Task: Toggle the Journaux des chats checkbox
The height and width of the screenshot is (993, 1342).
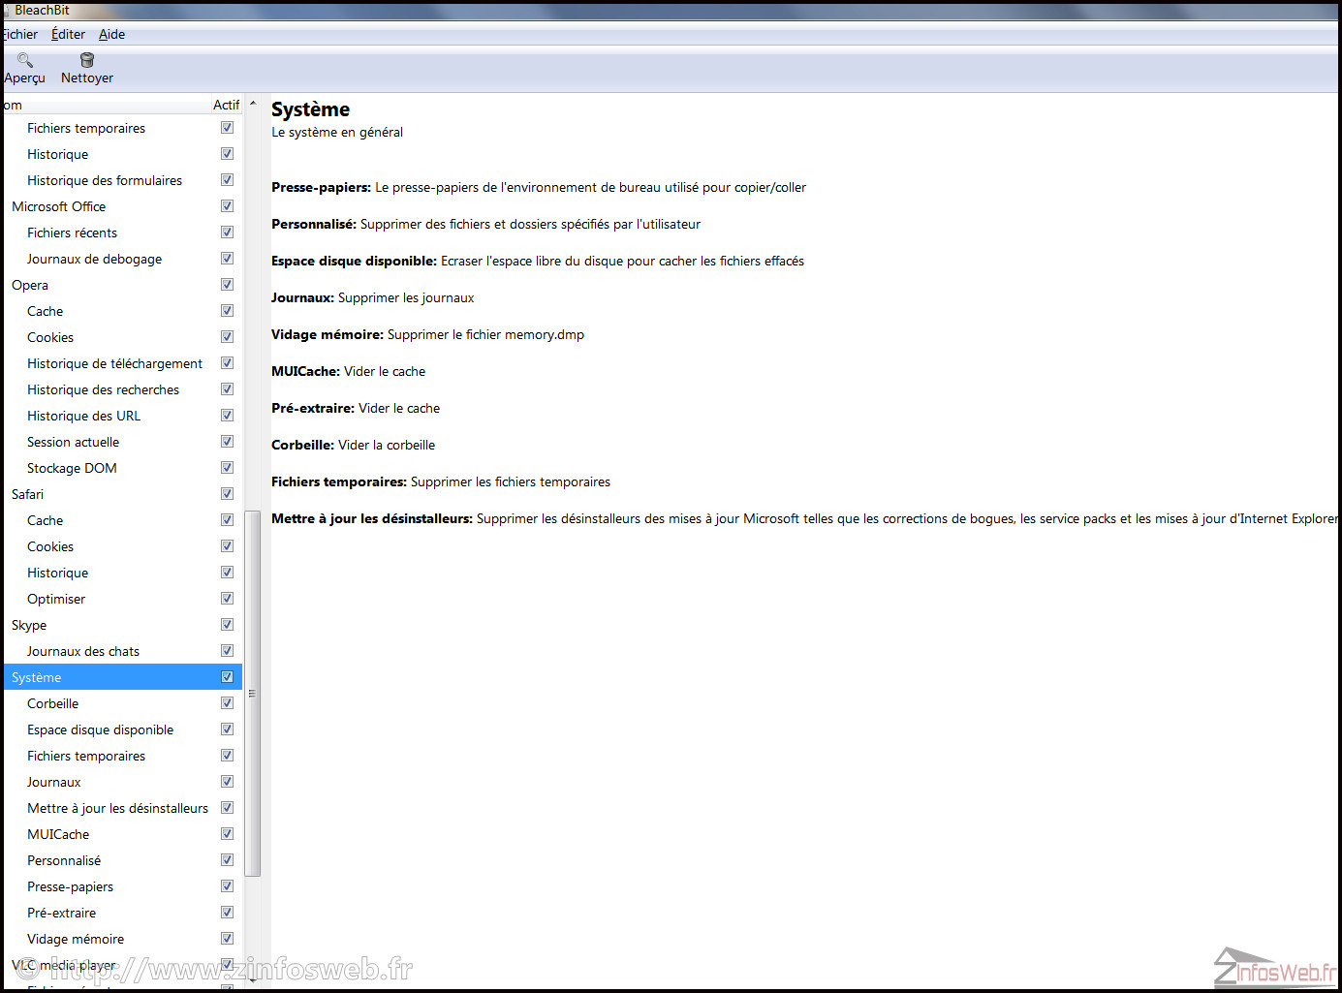Action: coord(227,650)
